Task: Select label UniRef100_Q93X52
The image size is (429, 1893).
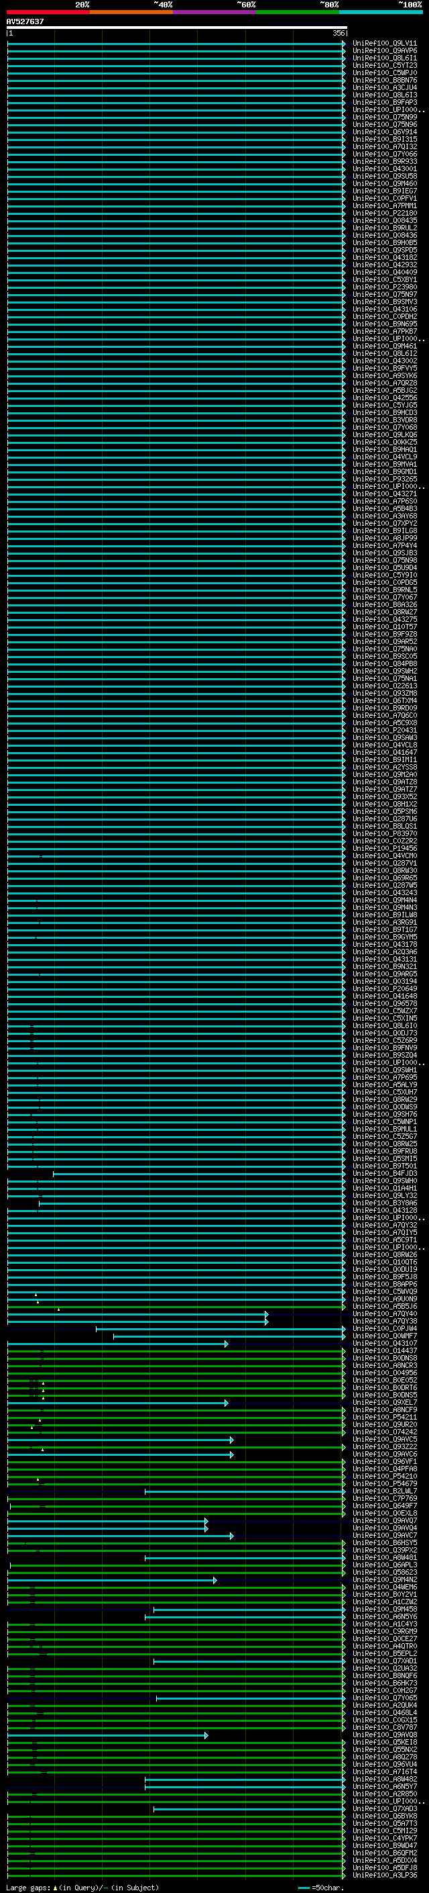Action: [385, 796]
